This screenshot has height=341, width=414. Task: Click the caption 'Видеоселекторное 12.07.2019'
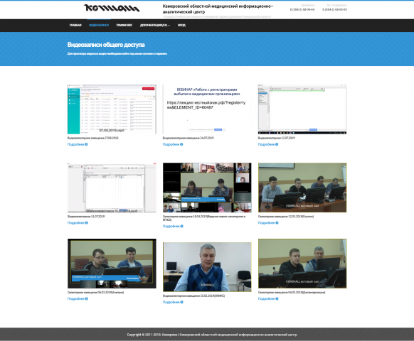point(277,138)
